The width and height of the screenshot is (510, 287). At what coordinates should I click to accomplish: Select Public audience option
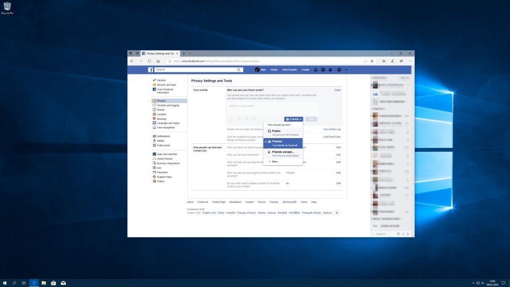(283, 133)
